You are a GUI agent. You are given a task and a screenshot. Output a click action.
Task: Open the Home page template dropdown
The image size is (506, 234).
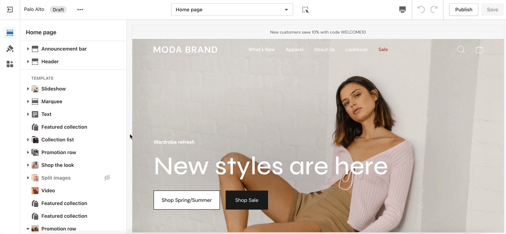click(232, 10)
